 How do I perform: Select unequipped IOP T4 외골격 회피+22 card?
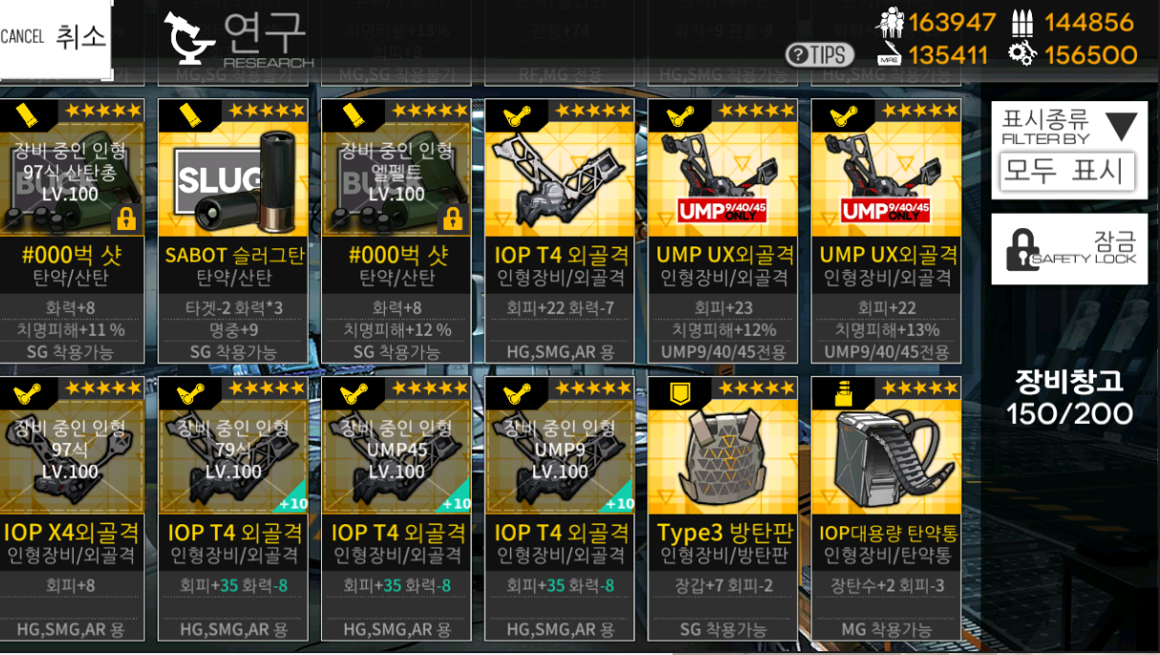[560, 230]
